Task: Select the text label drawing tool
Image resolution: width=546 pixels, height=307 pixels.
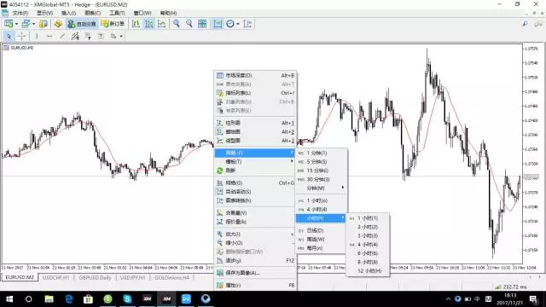Action: tap(101, 36)
